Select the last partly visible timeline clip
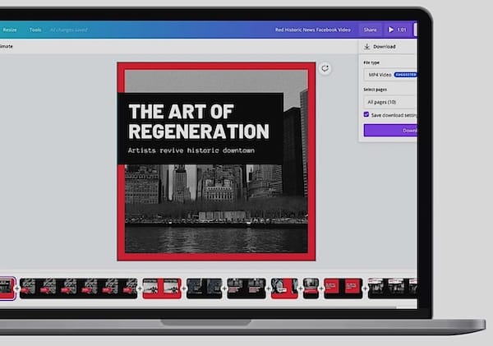Screen dimensions: 493x346 (393, 288)
